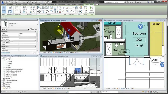168x94 pixels.
Task: Expand Elevations (Building Elevation) node
Action: (x=4, y=69)
